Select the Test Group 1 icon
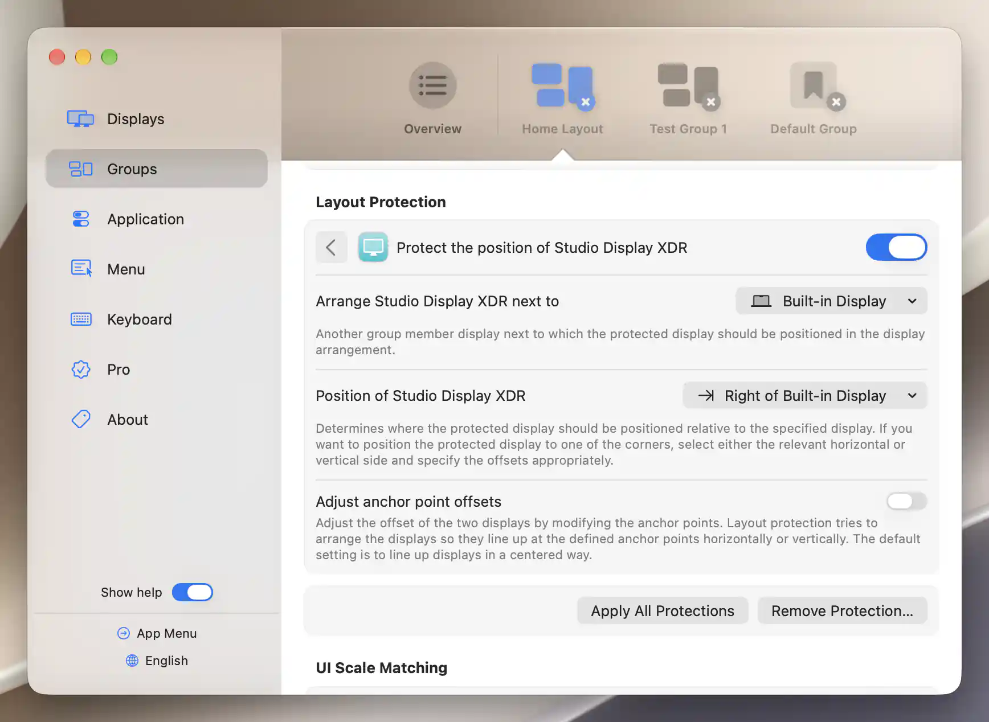The width and height of the screenshot is (989, 722). point(688,85)
